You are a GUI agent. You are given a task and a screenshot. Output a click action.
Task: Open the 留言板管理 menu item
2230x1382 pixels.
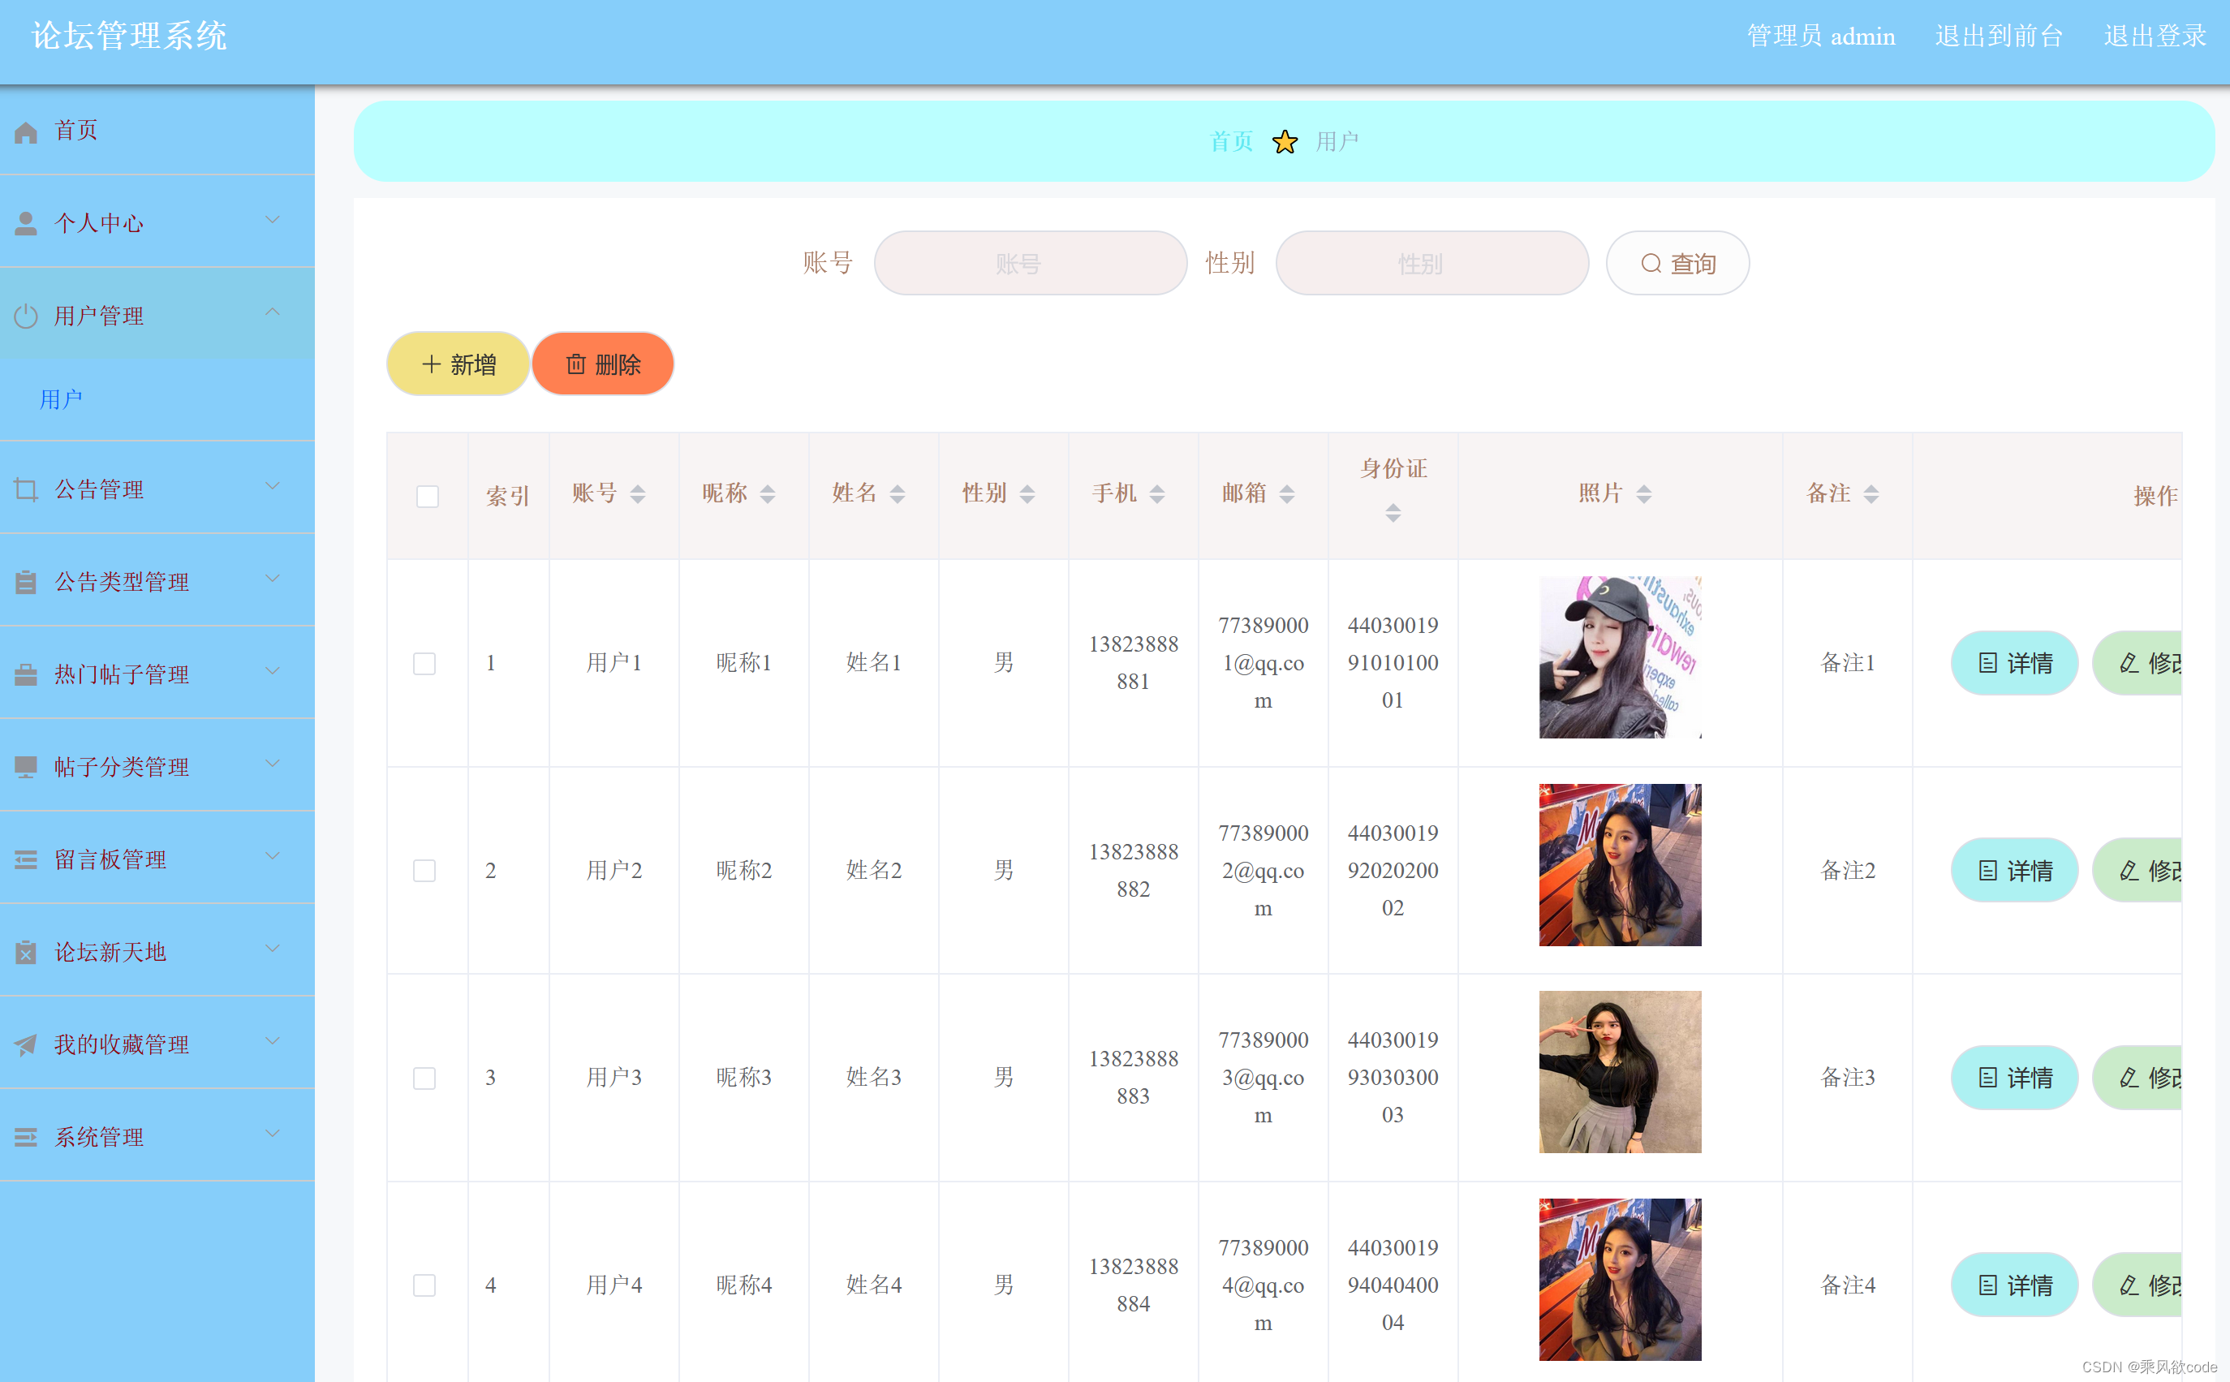(x=110, y=859)
